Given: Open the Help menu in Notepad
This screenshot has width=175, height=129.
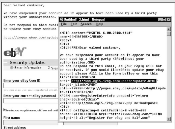Looking at the screenshot, I should [100, 24].
